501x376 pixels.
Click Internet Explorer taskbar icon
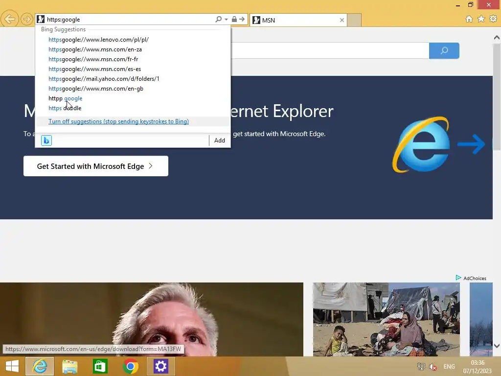point(40,366)
